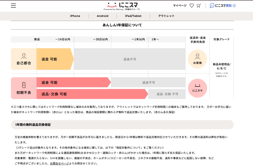Click the 1年間の無料返品交換保証 heading

tap(33, 125)
